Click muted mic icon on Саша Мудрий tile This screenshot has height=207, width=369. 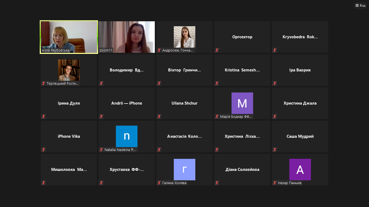[274, 150]
